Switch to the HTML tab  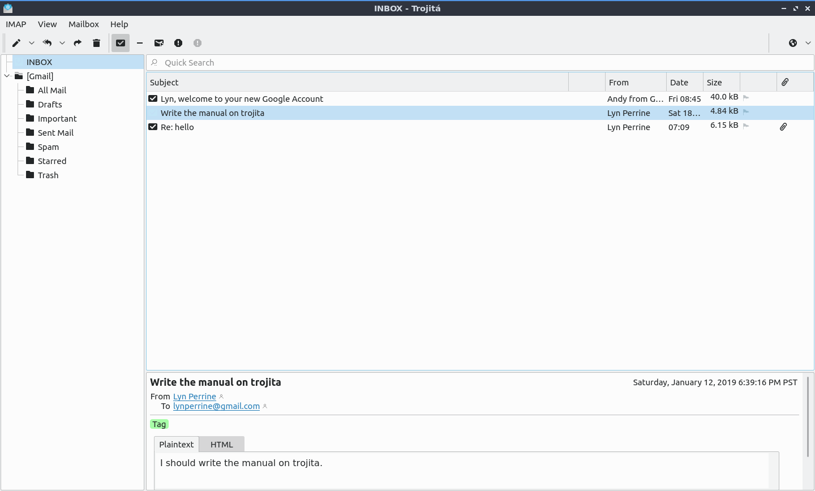(221, 445)
